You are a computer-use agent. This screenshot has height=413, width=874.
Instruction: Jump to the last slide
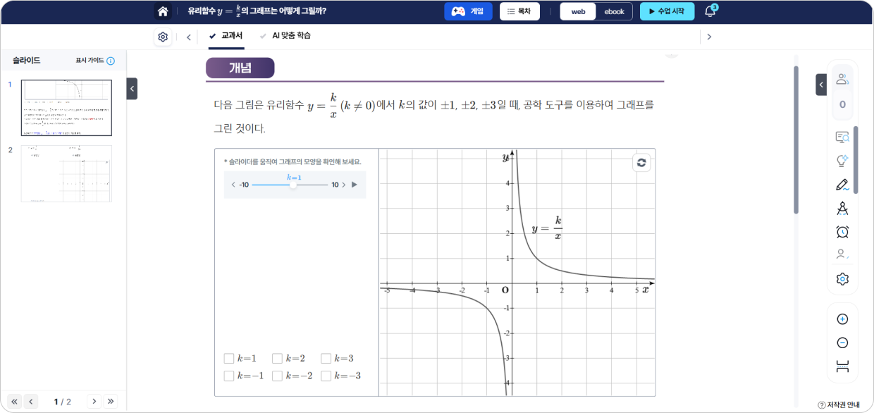[111, 401]
